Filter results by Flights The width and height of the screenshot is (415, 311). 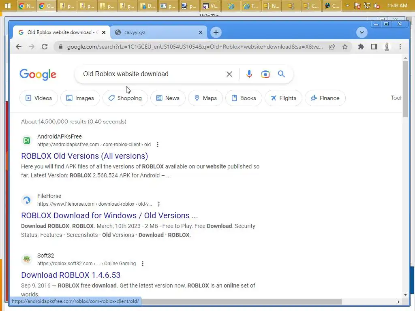coord(283,98)
